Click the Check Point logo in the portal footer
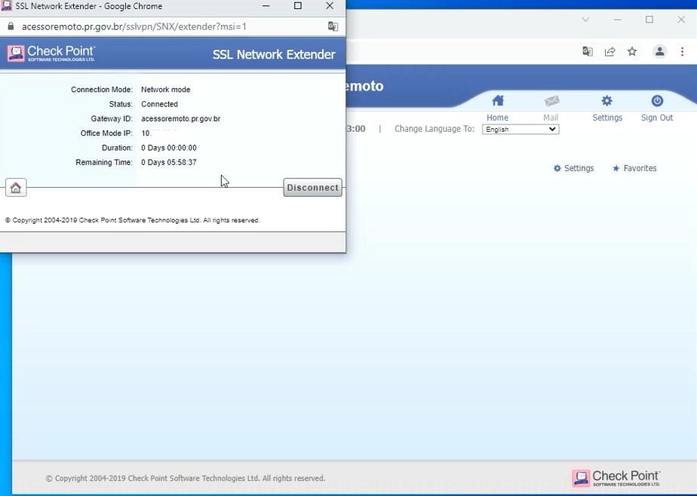Viewport: 697px width, 496px height. tap(616, 478)
